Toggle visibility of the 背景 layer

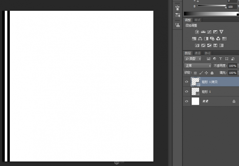(186, 101)
